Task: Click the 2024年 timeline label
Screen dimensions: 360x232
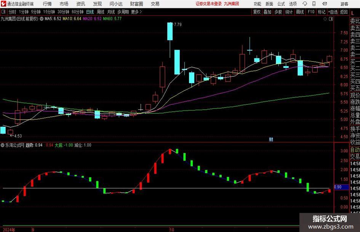Action: (9, 230)
